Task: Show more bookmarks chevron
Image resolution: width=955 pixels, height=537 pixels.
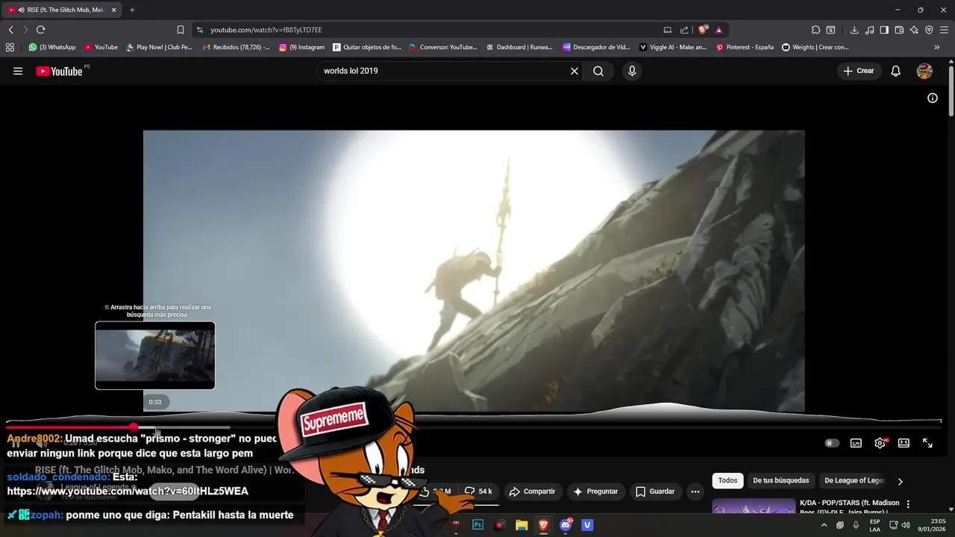Action: point(937,47)
